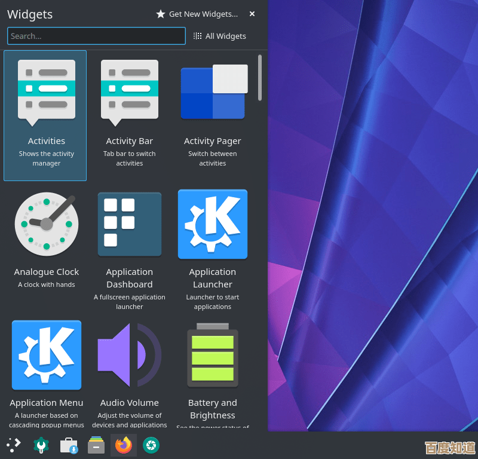The image size is (478, 459).
Task: Select the Application Launcher widget
Action: (x=212, y=245)
